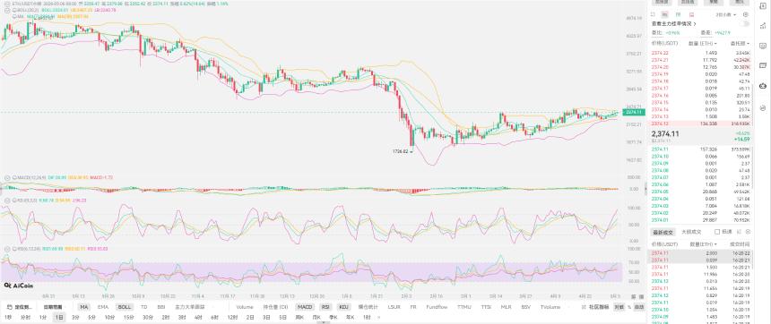This screenshot has width=771, height=324.
Task: Select the highlighted combined order book view icon
Action: (665, 14)
